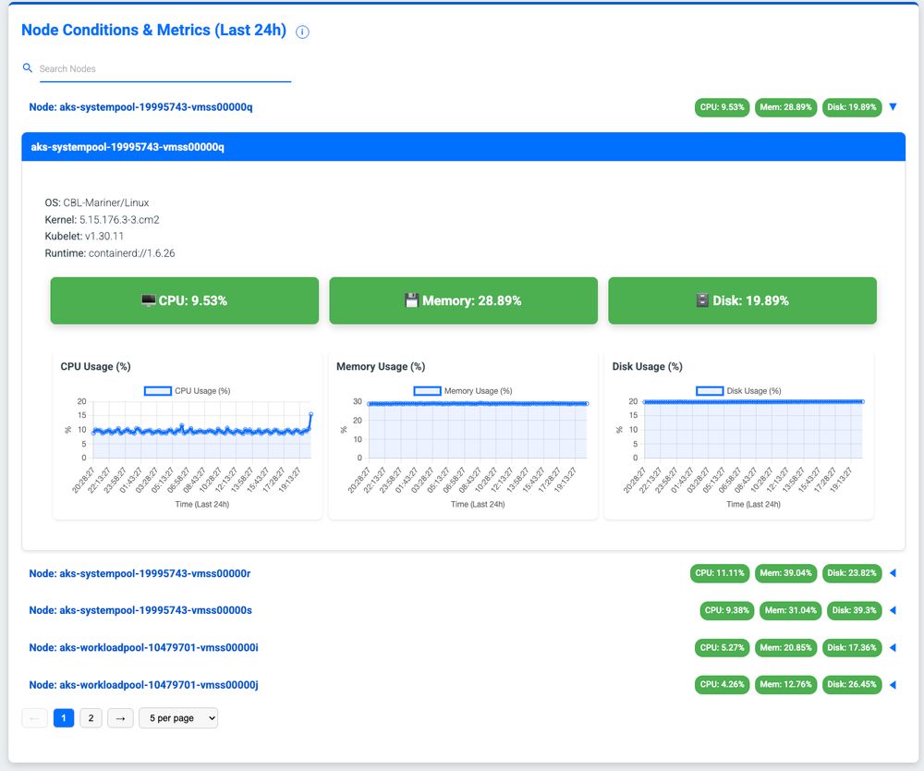Click the CPU: 9.38% badge
This screenshot has width=924, height=771.
click(726, 610)
